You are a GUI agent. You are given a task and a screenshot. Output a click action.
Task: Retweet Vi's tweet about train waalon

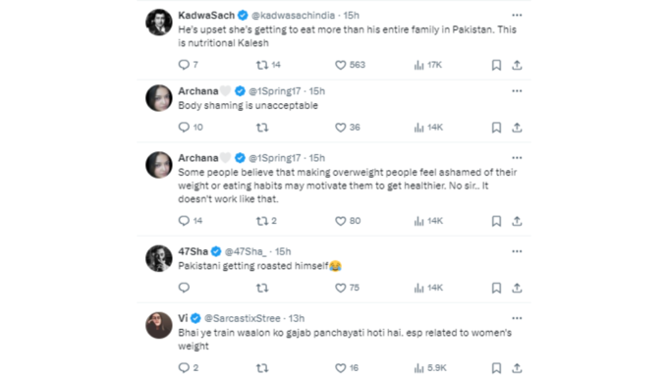(262, 368)
